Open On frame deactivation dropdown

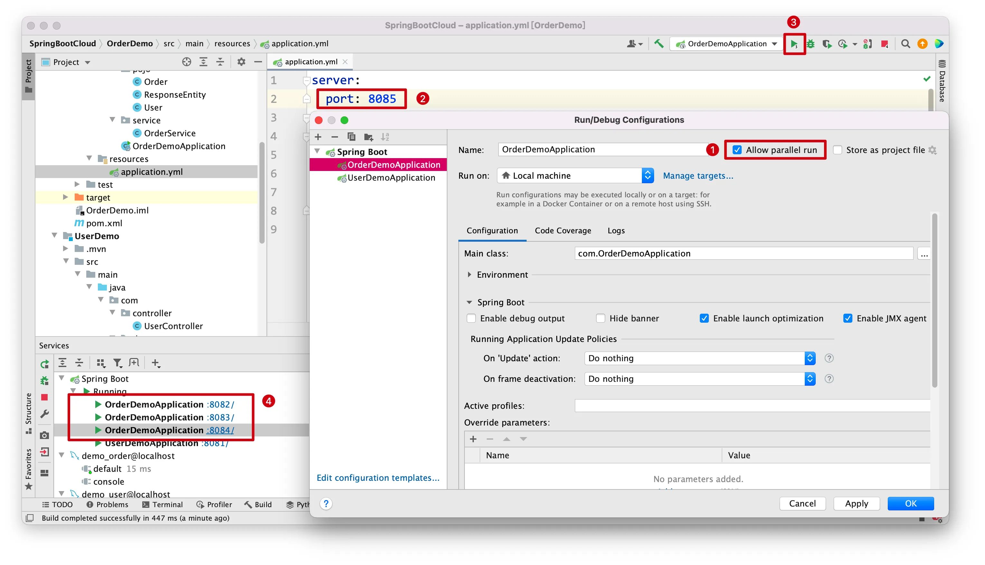(x=700, y=379)
